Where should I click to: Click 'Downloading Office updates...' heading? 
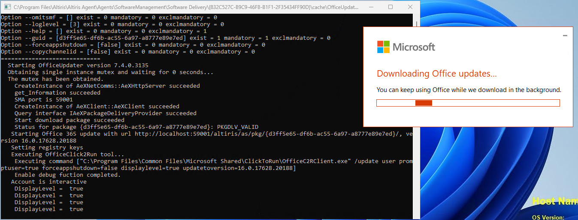[x=437, y=74]
